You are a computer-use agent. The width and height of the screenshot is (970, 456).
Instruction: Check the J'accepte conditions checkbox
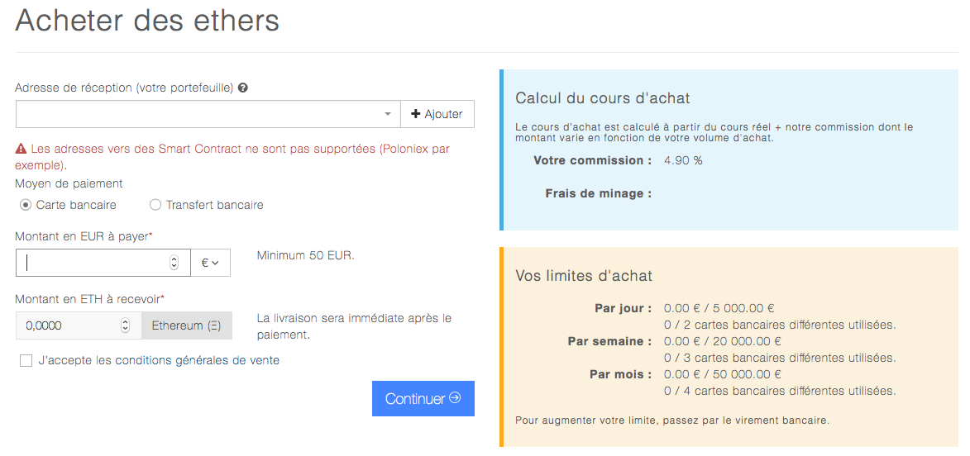[x=26, y=361]
